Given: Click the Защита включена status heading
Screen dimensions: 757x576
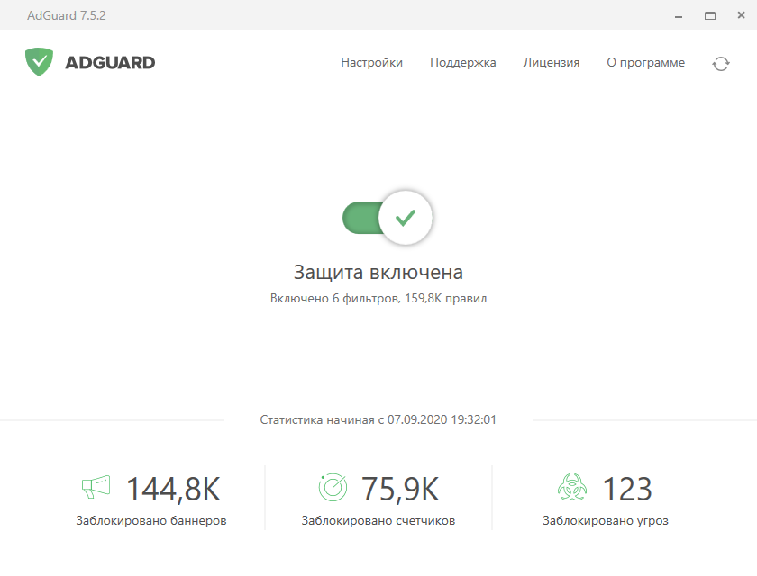Looking at the screenshot, I should [x=378, y=273].
